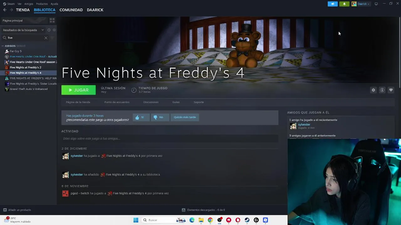Expand Resultados de la búsqueda dropdown
The height and width of the screenshot is (225, 401).
(23, 30)
